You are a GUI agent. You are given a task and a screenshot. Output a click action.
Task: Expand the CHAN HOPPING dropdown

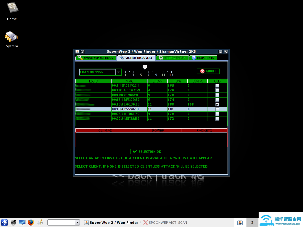pyautogui.click(x=118, y=72)
